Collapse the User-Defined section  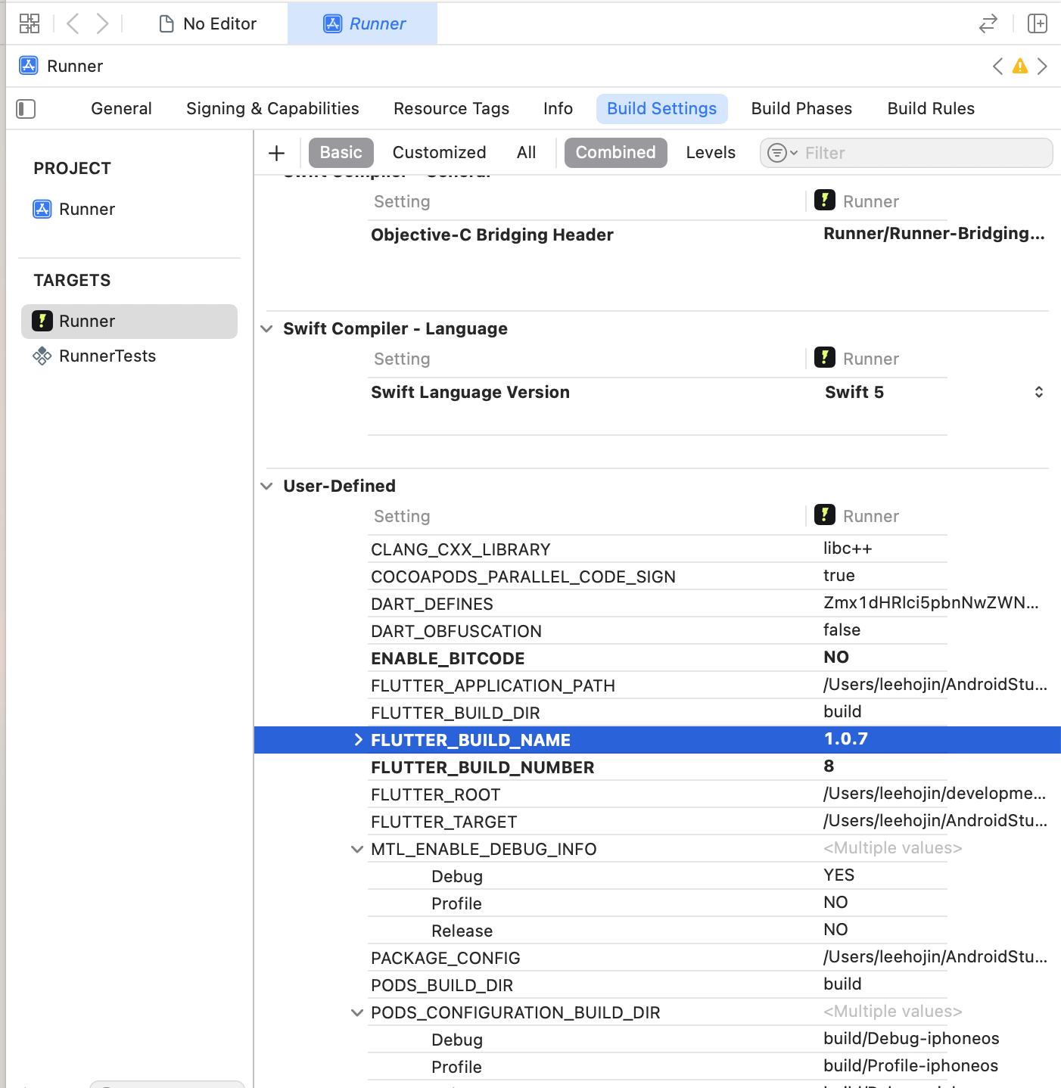[x=266, y=486]
